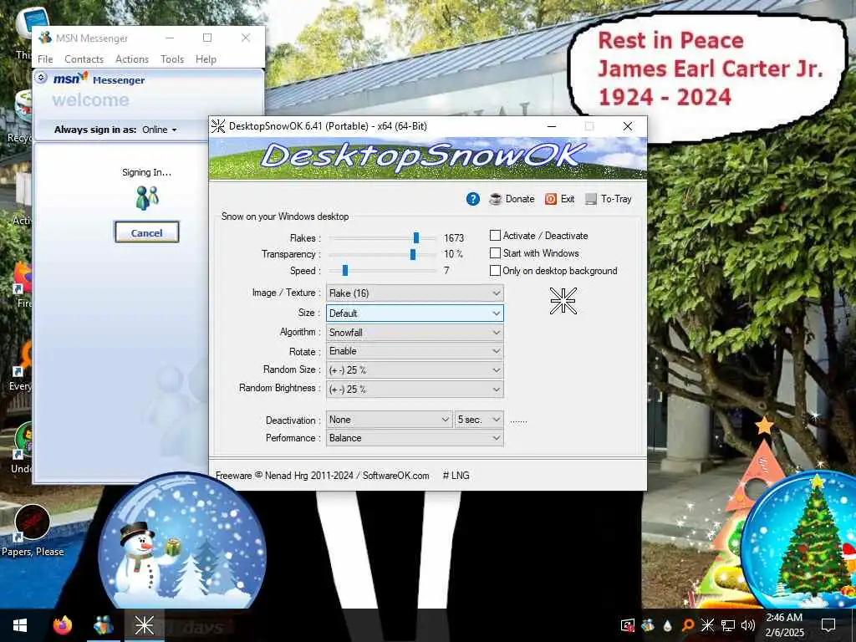The image size is (856, 642).
Task: Open the taskbar clock showing 2:46 AM
Action: [x=784, y=625]
